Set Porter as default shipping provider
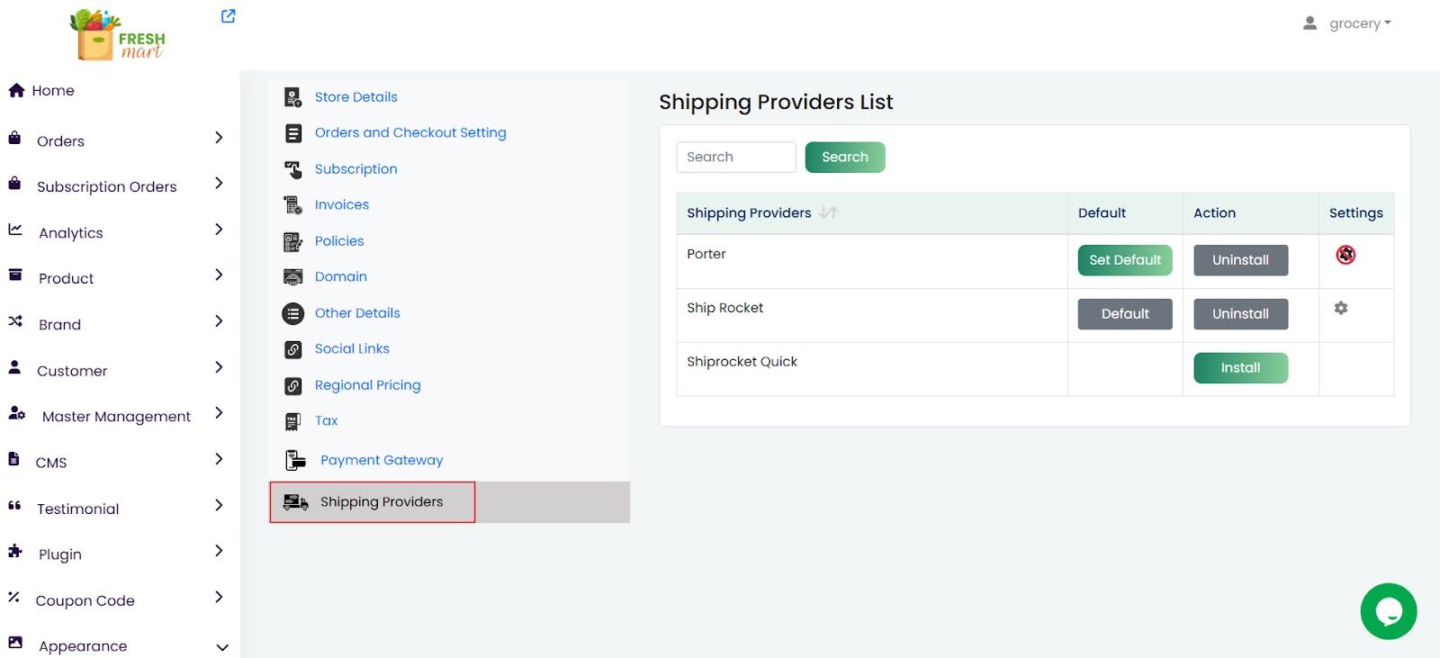The height and width of the screenshot is (658, 1440). click(1124, 260)
